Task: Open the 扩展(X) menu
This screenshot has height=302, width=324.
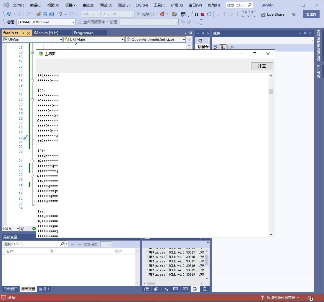Action: click(x=177, y=5)
